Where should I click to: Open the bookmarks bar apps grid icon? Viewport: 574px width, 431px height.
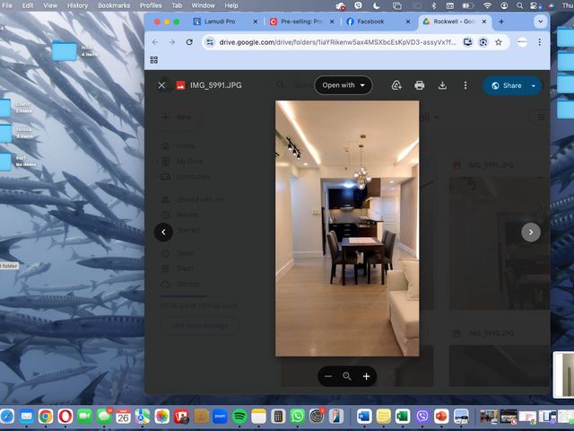154,60
